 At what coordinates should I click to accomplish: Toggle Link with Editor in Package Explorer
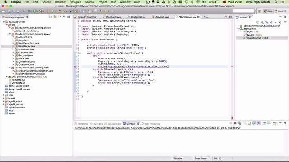(55, 17)
